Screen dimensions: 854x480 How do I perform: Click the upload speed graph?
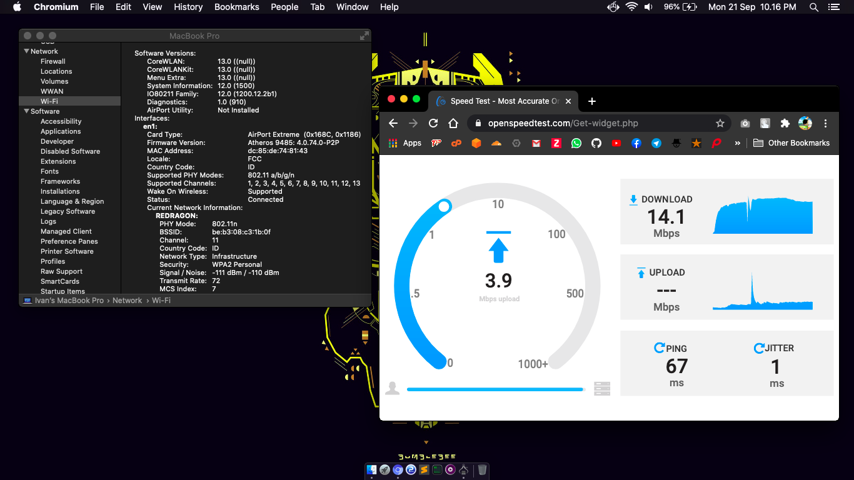[763, 291]
